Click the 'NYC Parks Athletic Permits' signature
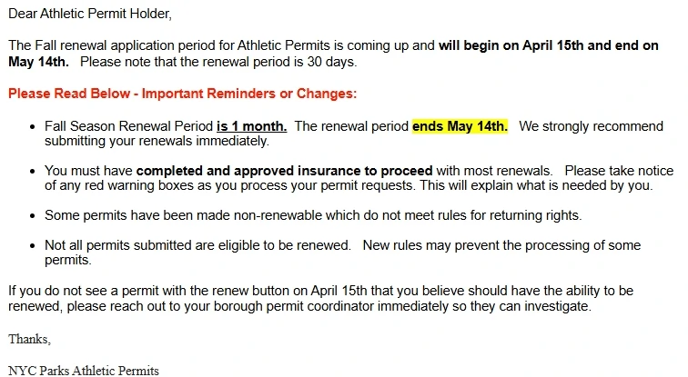Image resolution: width=688 pixels, height=377 pixels. (x=84, y=371)
